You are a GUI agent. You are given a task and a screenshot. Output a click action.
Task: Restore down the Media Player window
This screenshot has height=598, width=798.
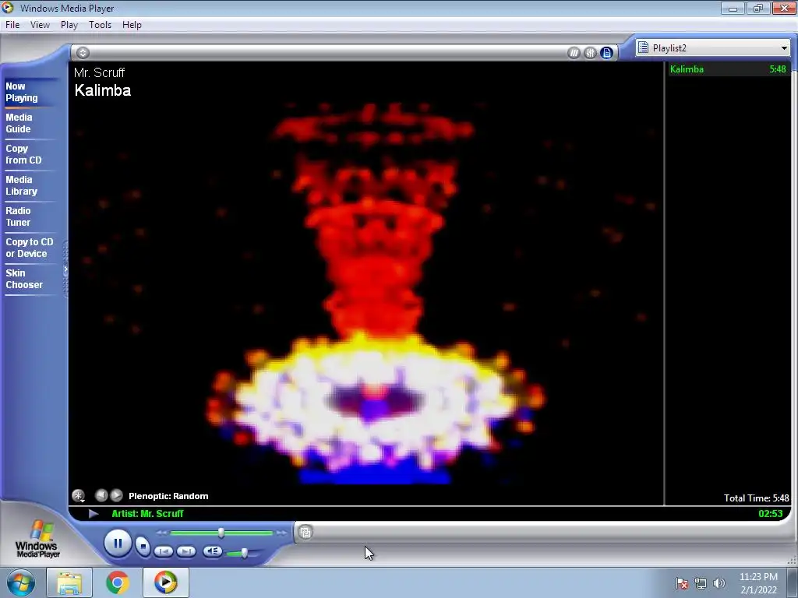[758, 8]
